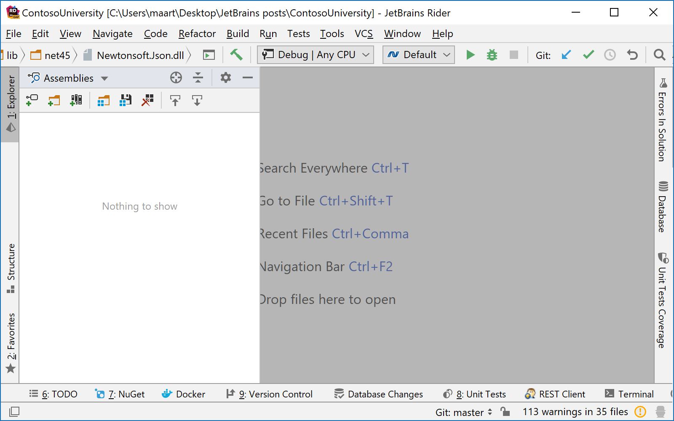Open the Database Changes tool window

tap(378, 394)
